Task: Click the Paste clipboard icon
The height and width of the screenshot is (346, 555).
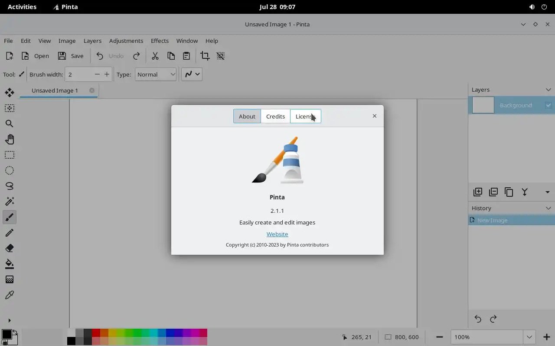Action: coord(186,56)
